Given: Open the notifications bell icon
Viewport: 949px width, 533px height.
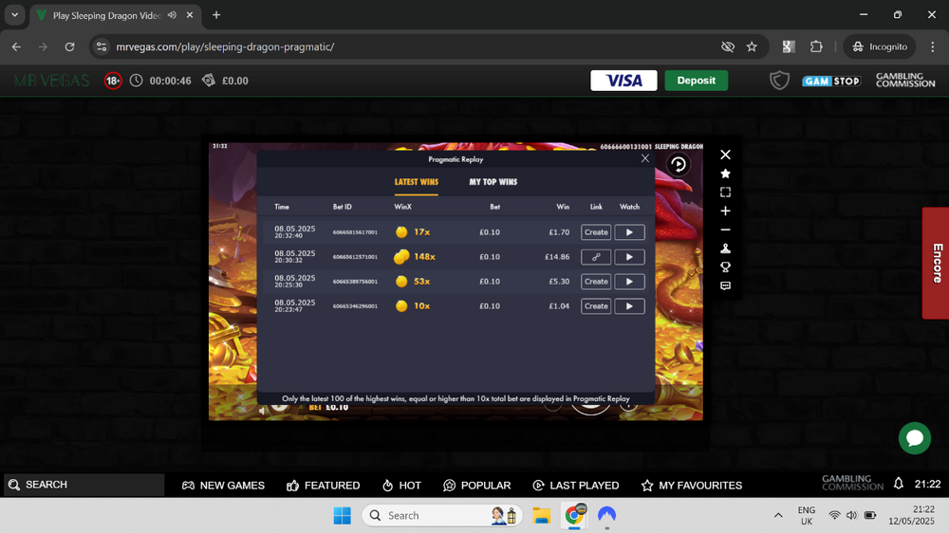Looking at the screenshot, I should coord(899,484).
